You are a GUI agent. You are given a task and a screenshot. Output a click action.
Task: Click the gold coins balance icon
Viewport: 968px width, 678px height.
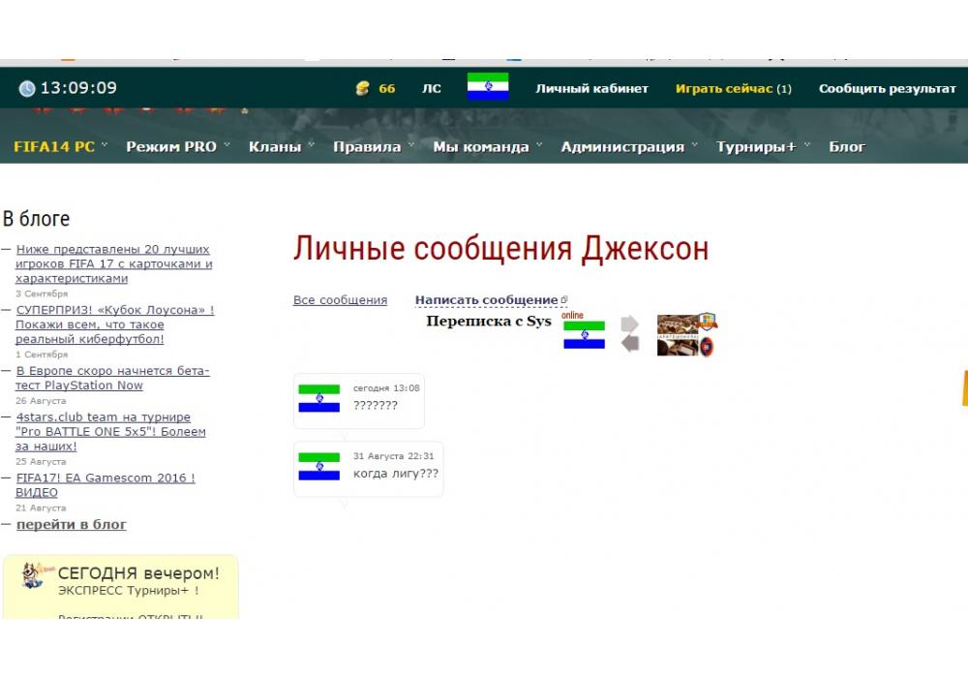tap(363, 89)
